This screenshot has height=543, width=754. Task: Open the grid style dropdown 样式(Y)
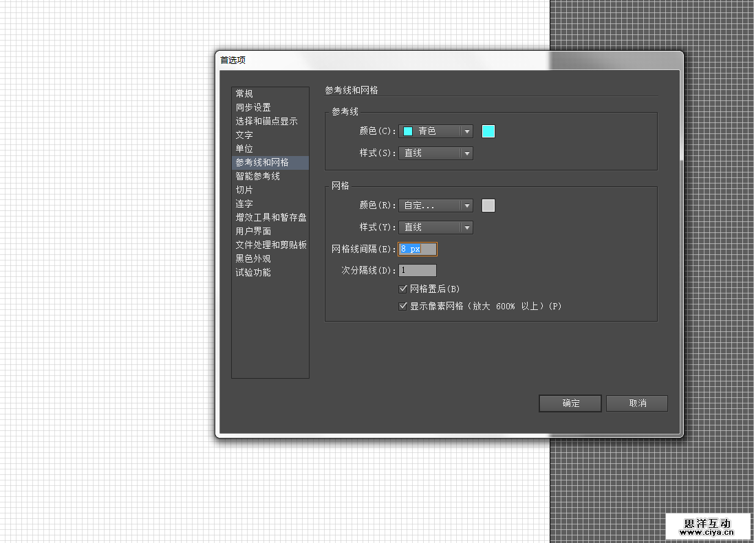coord(435,227)
